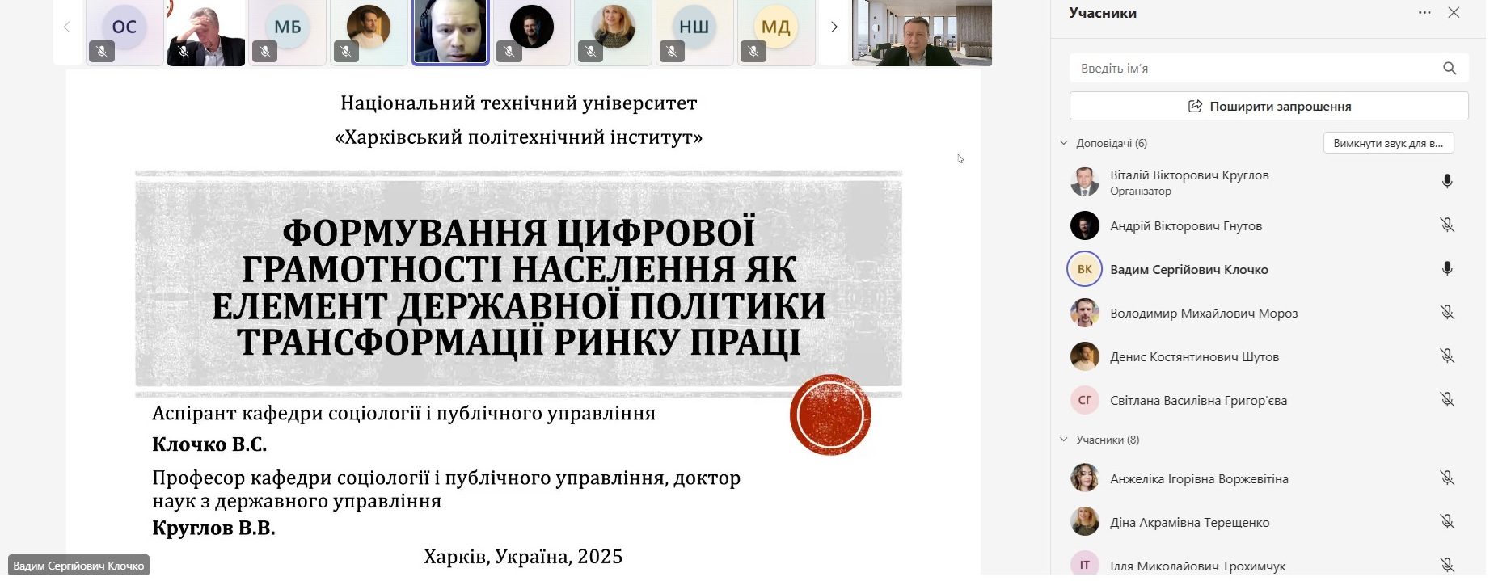The width and height of the screenshot is (1494, 581).
Task: Select the МД participant tile
Action: pos(775,32)
